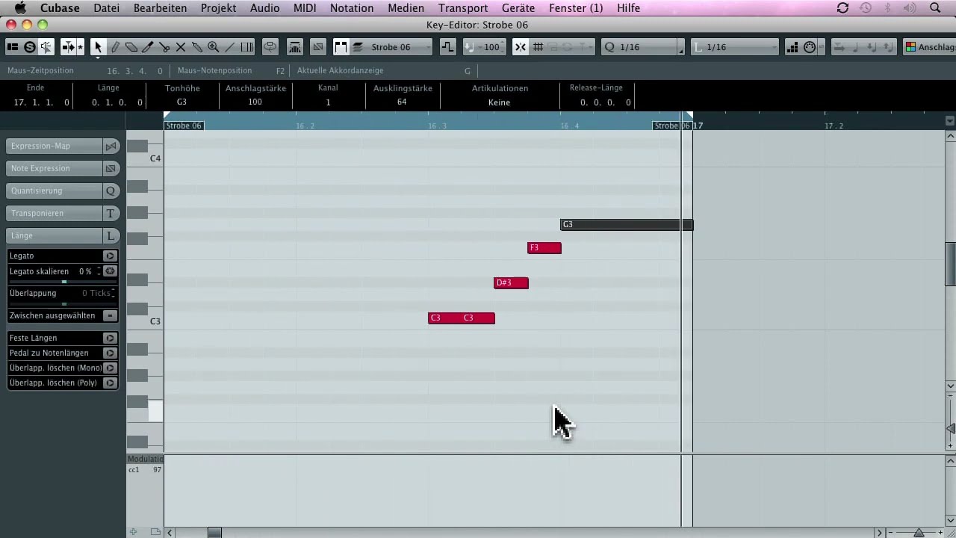Collapse the Länge inspector section
Image resolution: width=956 pixels, height=538 pixels.
click(x=54, y=235)
